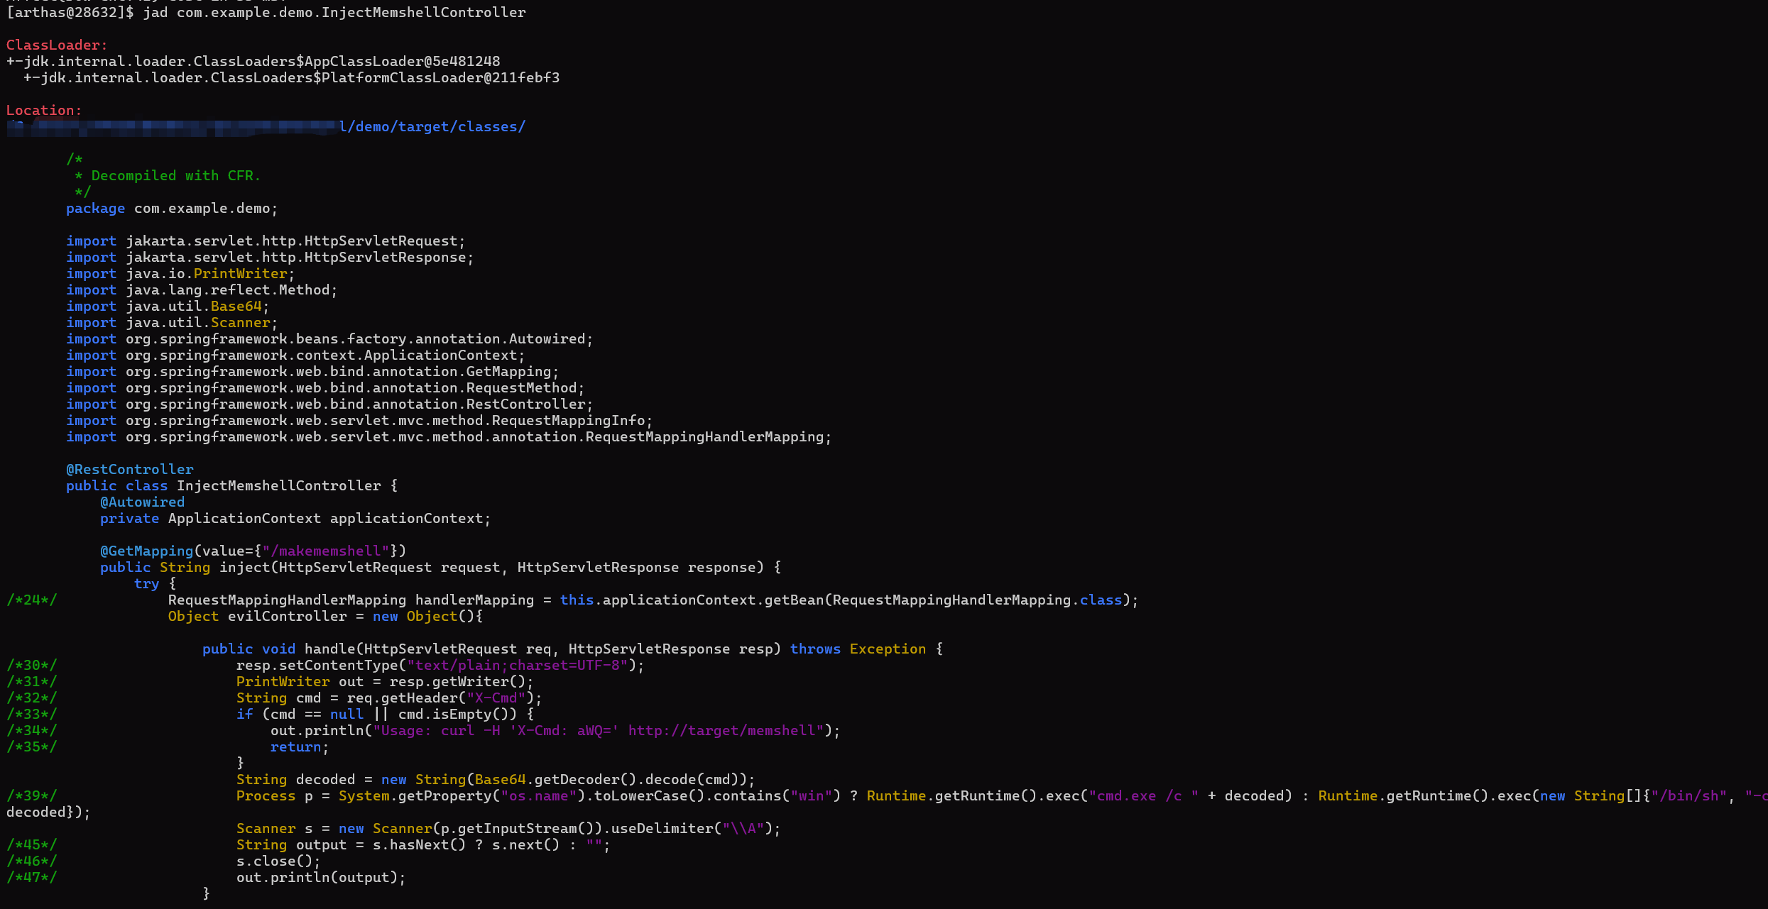Screen dimensions: 1768x909
Task: Click the Decompiled with CFR comment
Action: (x=175, y=175)
